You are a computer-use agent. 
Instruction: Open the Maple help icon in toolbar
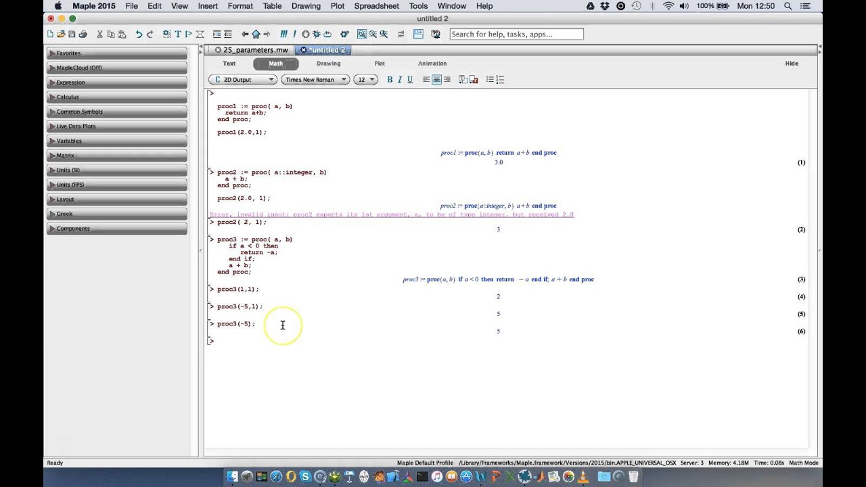click(436, 34)
